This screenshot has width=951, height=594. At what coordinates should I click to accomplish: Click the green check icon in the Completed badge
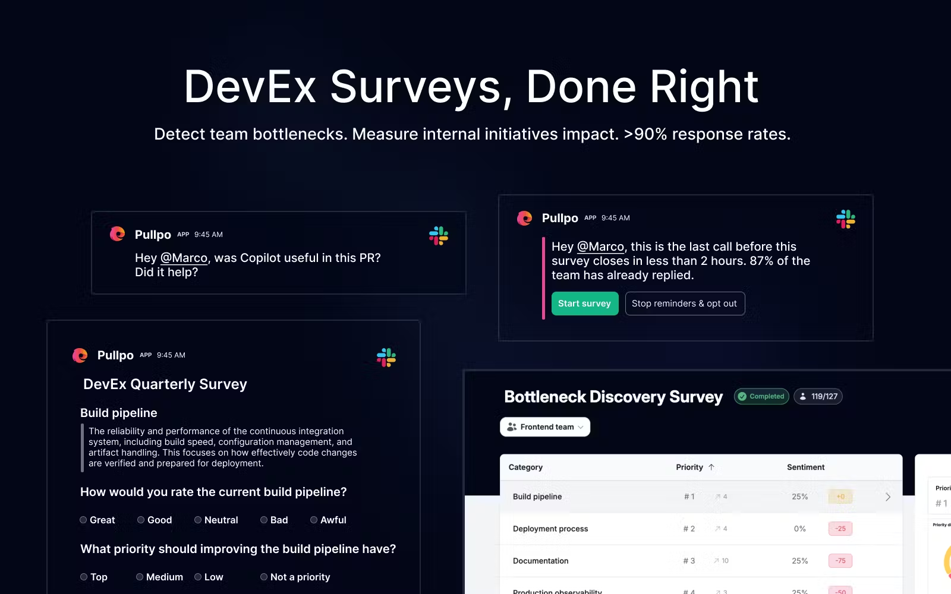point(742,396)
